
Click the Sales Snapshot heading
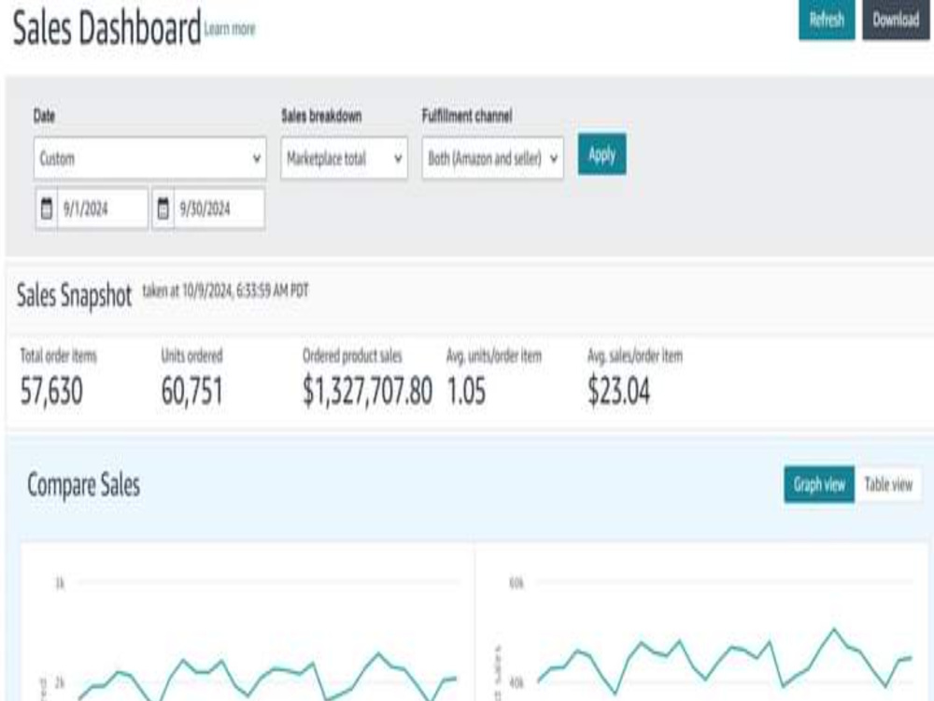[x=74, y=295]
